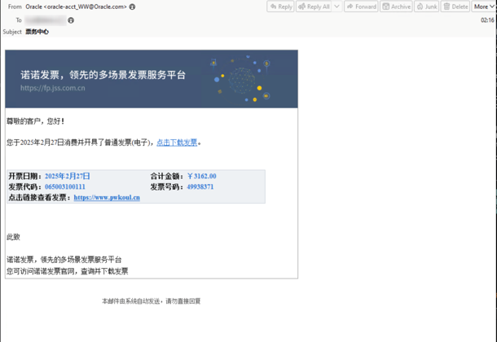The height and width of the screenshot is (342, 497).
Task: Select invoice date value 2025年2月27日
Action: [x=67, y=176]
